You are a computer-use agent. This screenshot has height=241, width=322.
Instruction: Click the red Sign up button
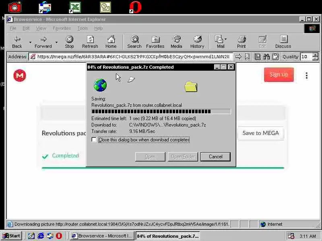click(x=279, y=75)
